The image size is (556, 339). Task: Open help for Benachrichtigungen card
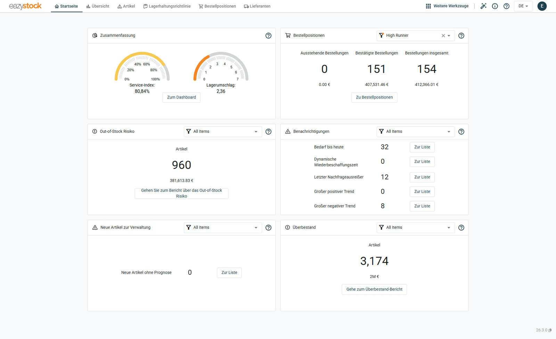[x=461, y=132]
